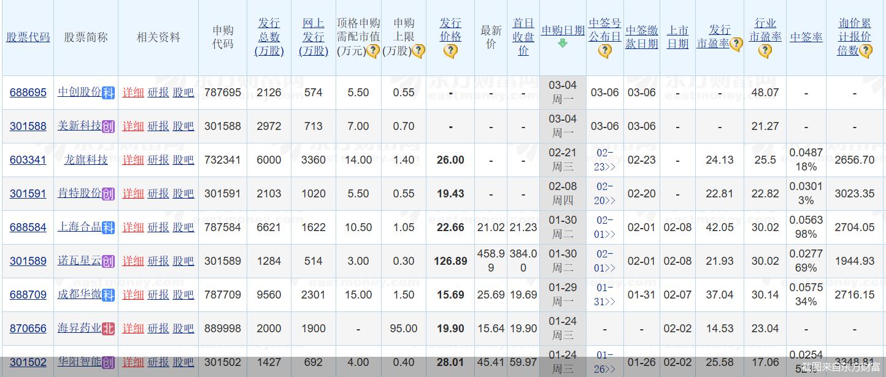View 详细 for 肯特股份 row

pos(133,194)
